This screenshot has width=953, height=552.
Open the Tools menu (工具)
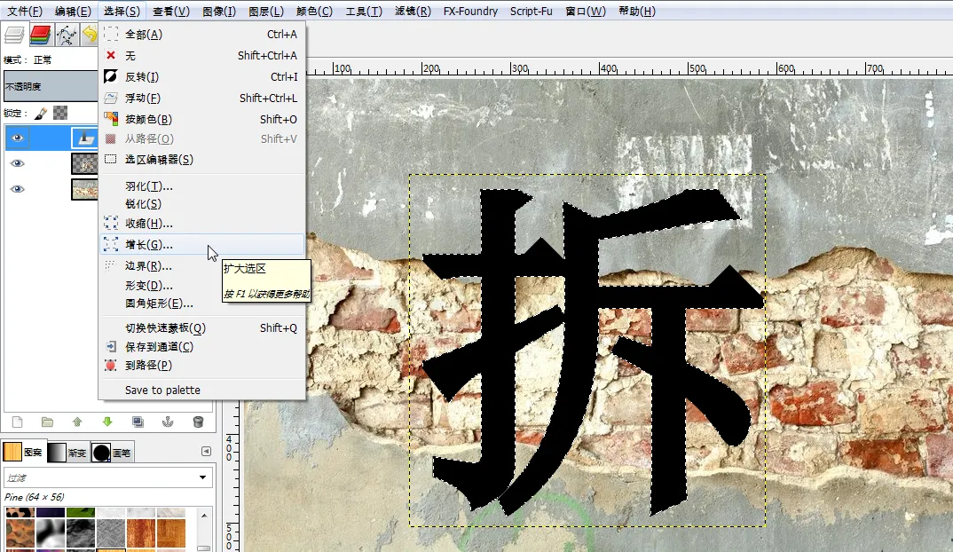click(364, 11)
